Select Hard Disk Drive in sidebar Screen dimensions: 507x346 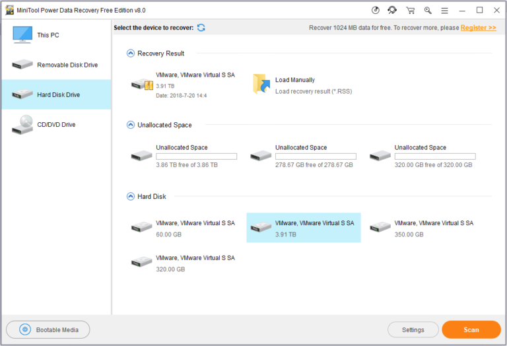coord(56,94)
